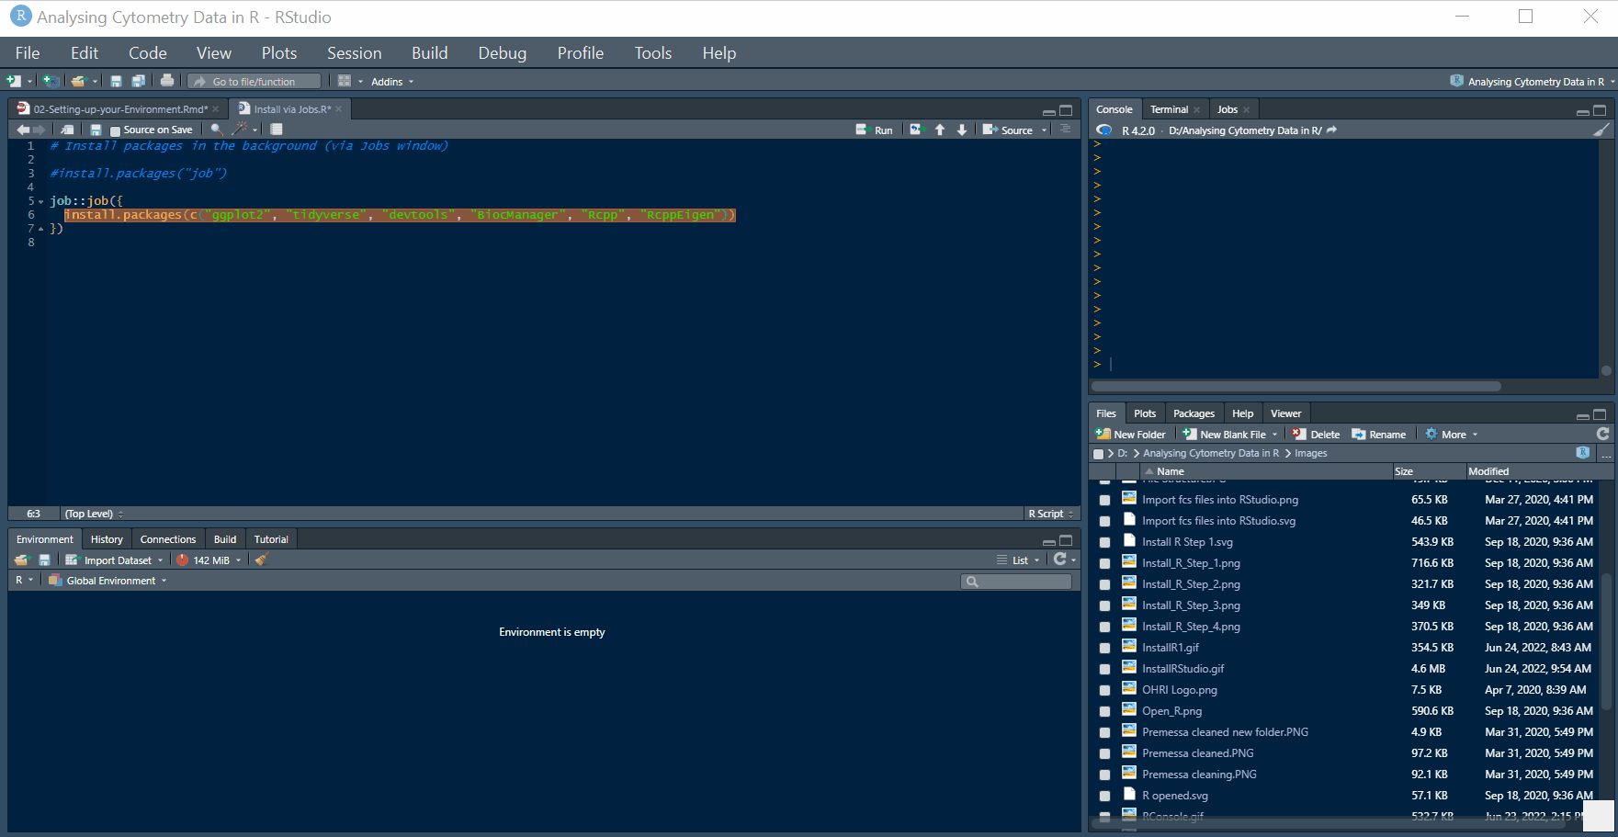The height and width of the screenshot is (837, 1618).
Task: Tick checkbox for InstallR1.gif
Action: point(1104,648)
